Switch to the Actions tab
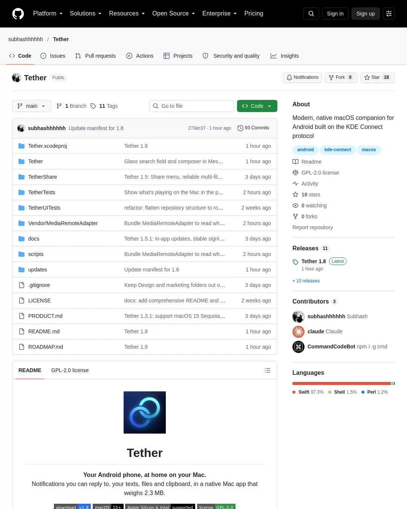The image size is (407, 509). pos(140,56)
